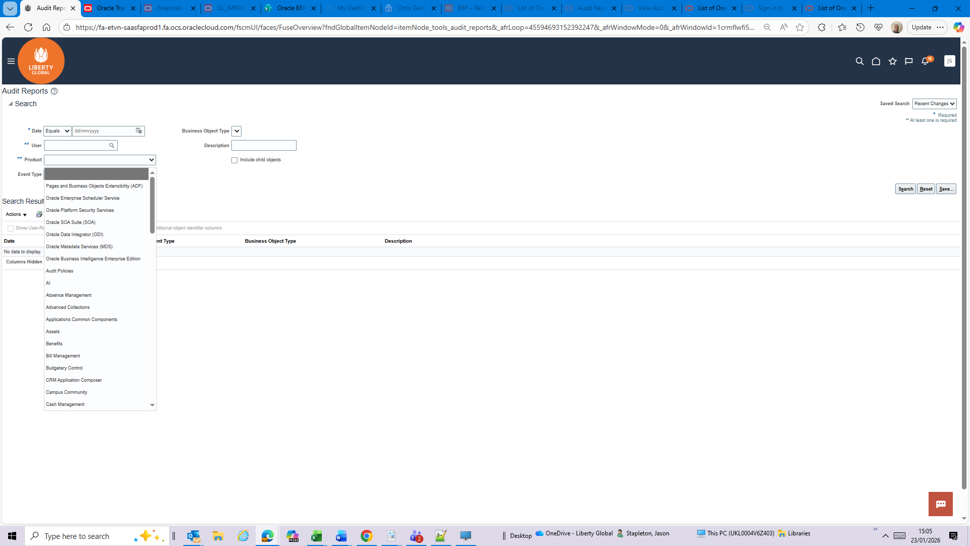Open the Watchlist flag icon
Screen dimensions: 970x546
[x=909, y=61]
